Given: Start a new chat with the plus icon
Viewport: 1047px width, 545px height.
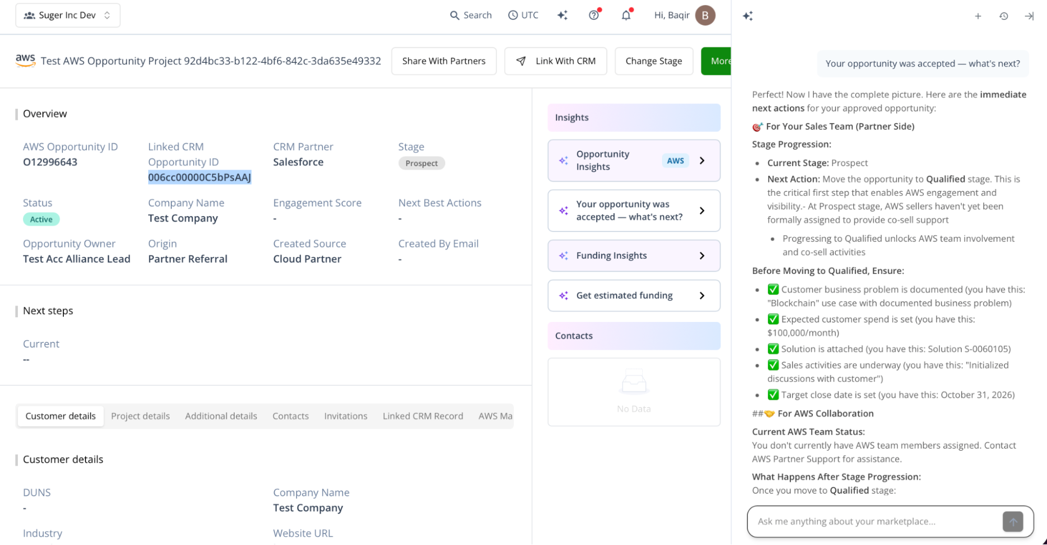Looking at the screenshot, I should [x=977, y=16].
